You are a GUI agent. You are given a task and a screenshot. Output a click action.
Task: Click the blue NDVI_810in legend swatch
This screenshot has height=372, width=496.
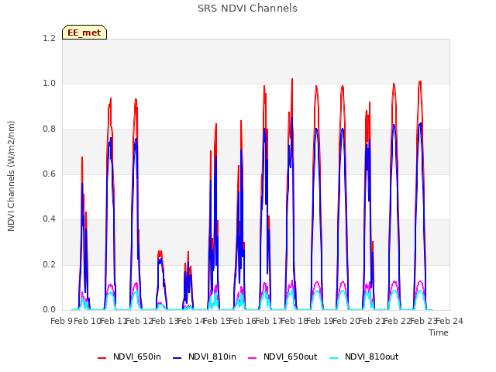click(177, 358)
